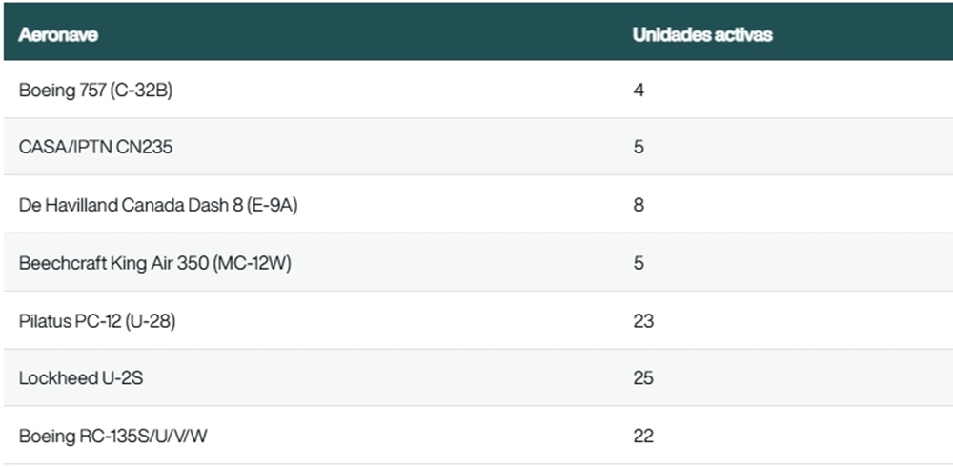
Task: Click the active units value 22
Action: pyautogui.click(x=643, y=437)
